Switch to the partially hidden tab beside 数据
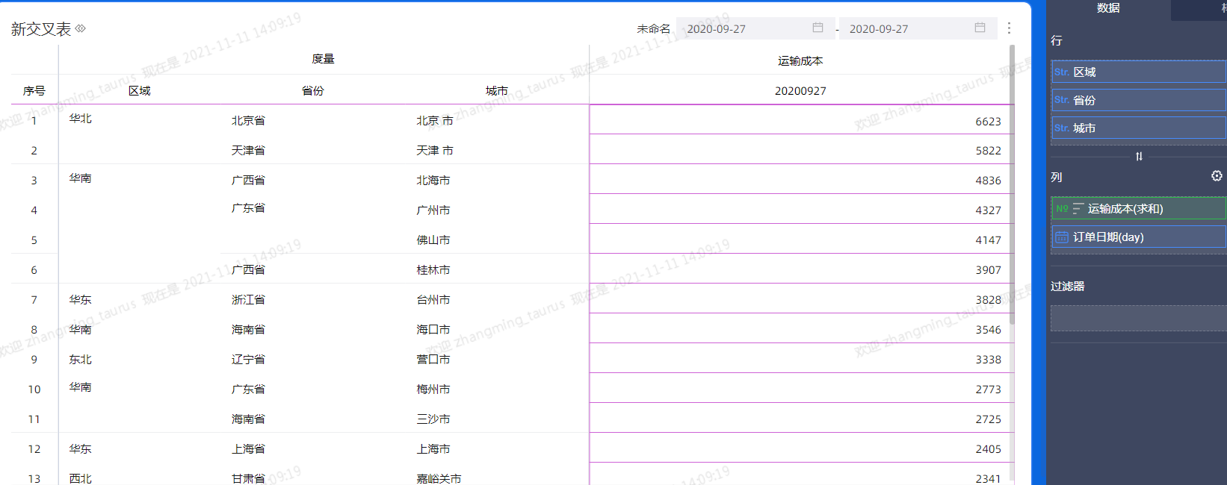This screenshot has height=485, width=1227. click(1222, 8)
